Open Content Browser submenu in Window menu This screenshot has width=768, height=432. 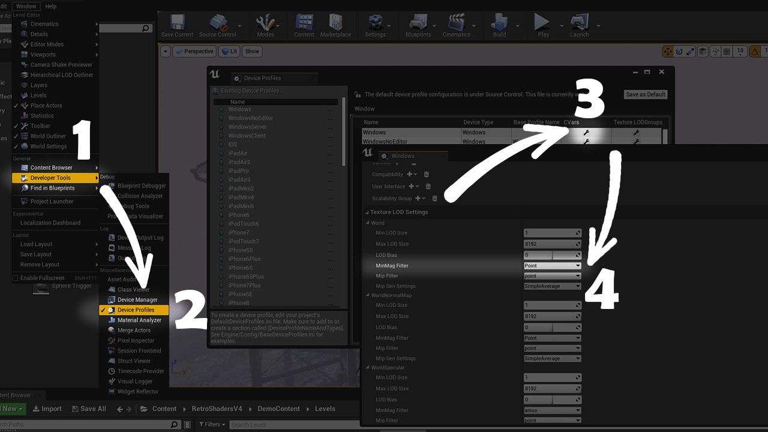(56, 168)
